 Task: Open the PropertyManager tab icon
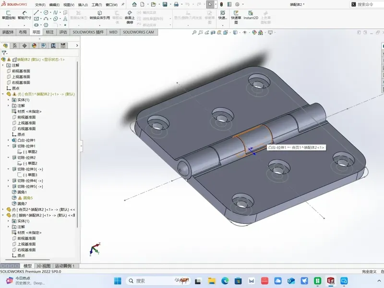pos(15,46)
